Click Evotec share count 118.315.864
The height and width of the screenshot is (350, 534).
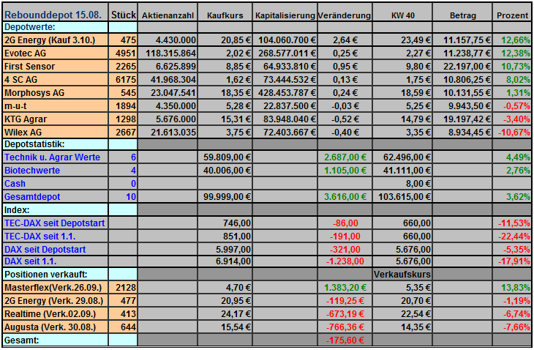coord(168,53)
